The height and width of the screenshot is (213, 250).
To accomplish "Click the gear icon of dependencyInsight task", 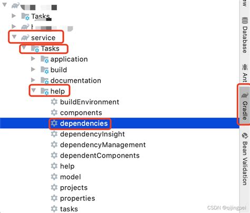I will 54,134.
